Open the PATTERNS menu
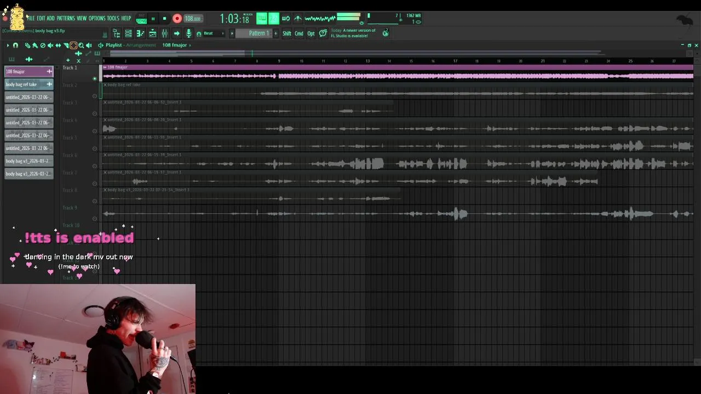This screenshot has height=394, width=701. (x=66, y=19)
